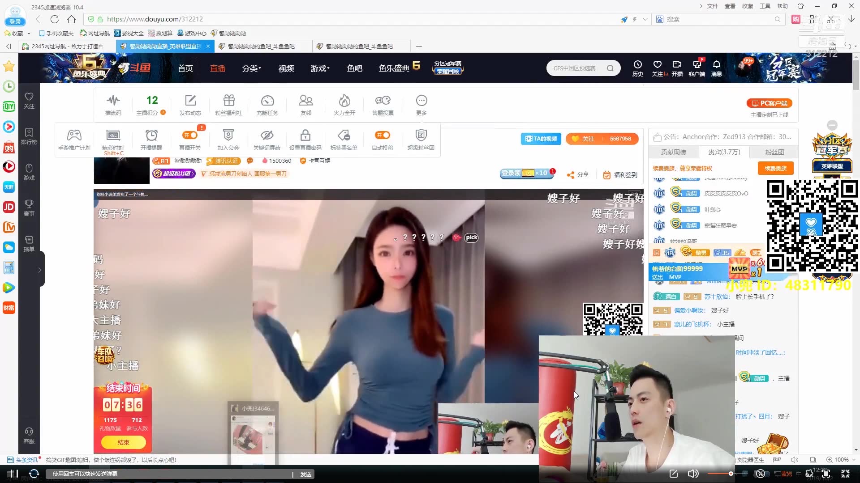860x483 pixels.
Task: Refresh the page with browser reload
Action: (x=55, y=19)
